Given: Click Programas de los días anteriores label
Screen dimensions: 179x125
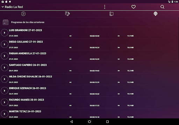Looking at the screenshot, I should click(x=28, y=22).
